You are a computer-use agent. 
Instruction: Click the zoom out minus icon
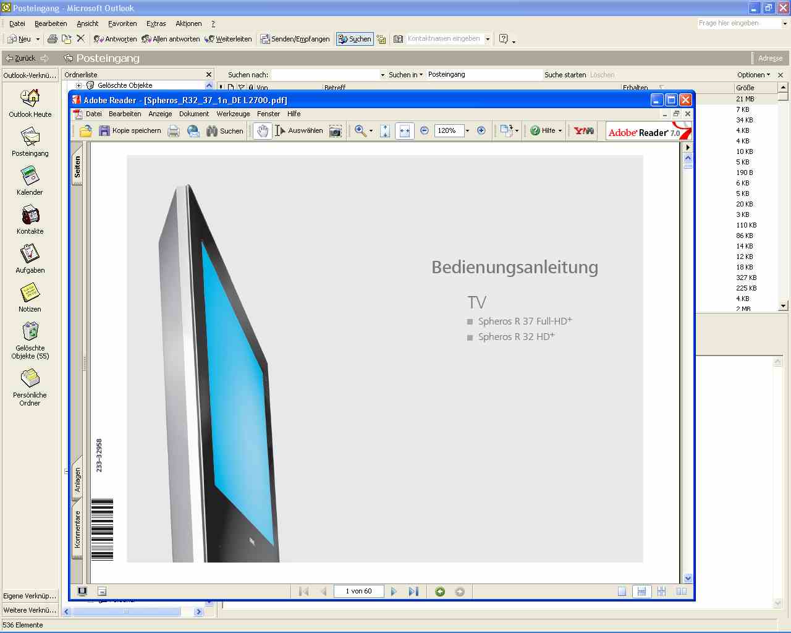[425, 131]
